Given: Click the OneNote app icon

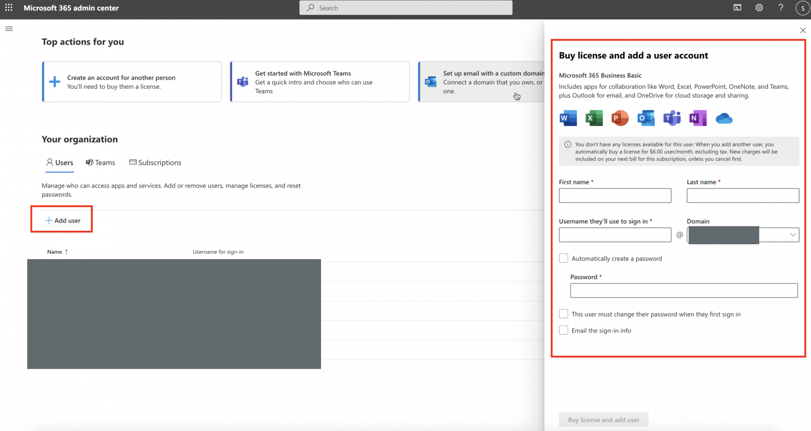Looking at the screenshot, I should (x=697, y=118).
